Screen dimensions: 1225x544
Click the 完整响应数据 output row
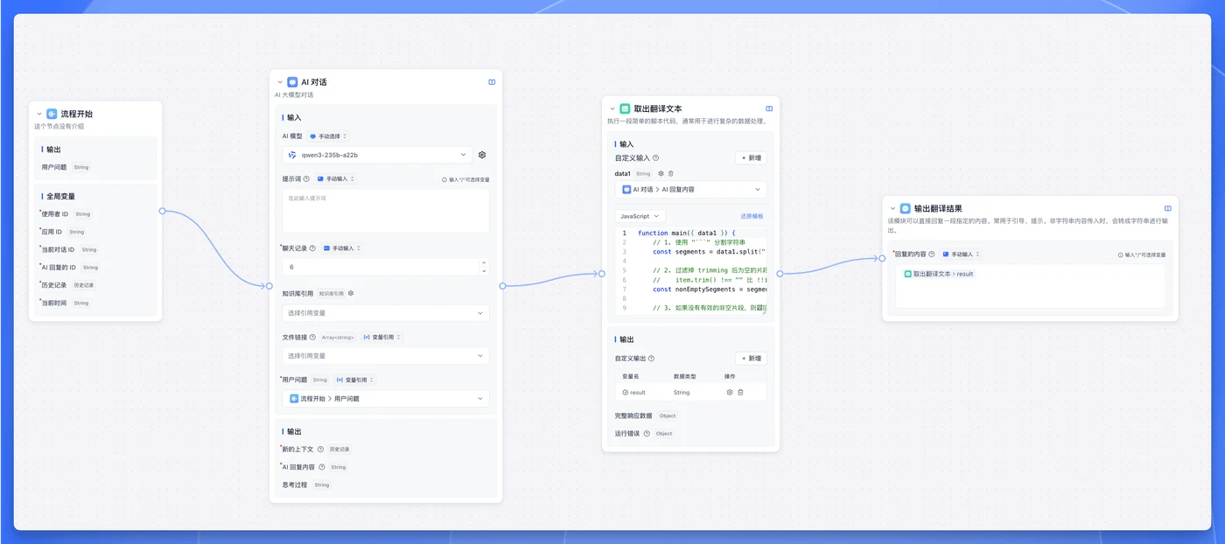pyautogui.click(x=647, y=416)
